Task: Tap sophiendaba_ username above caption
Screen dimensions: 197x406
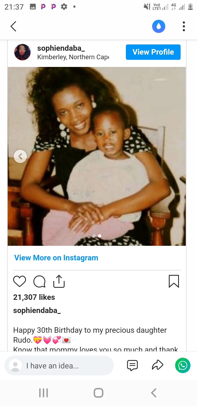Action: pyautogui.click(x=37, y=311)
